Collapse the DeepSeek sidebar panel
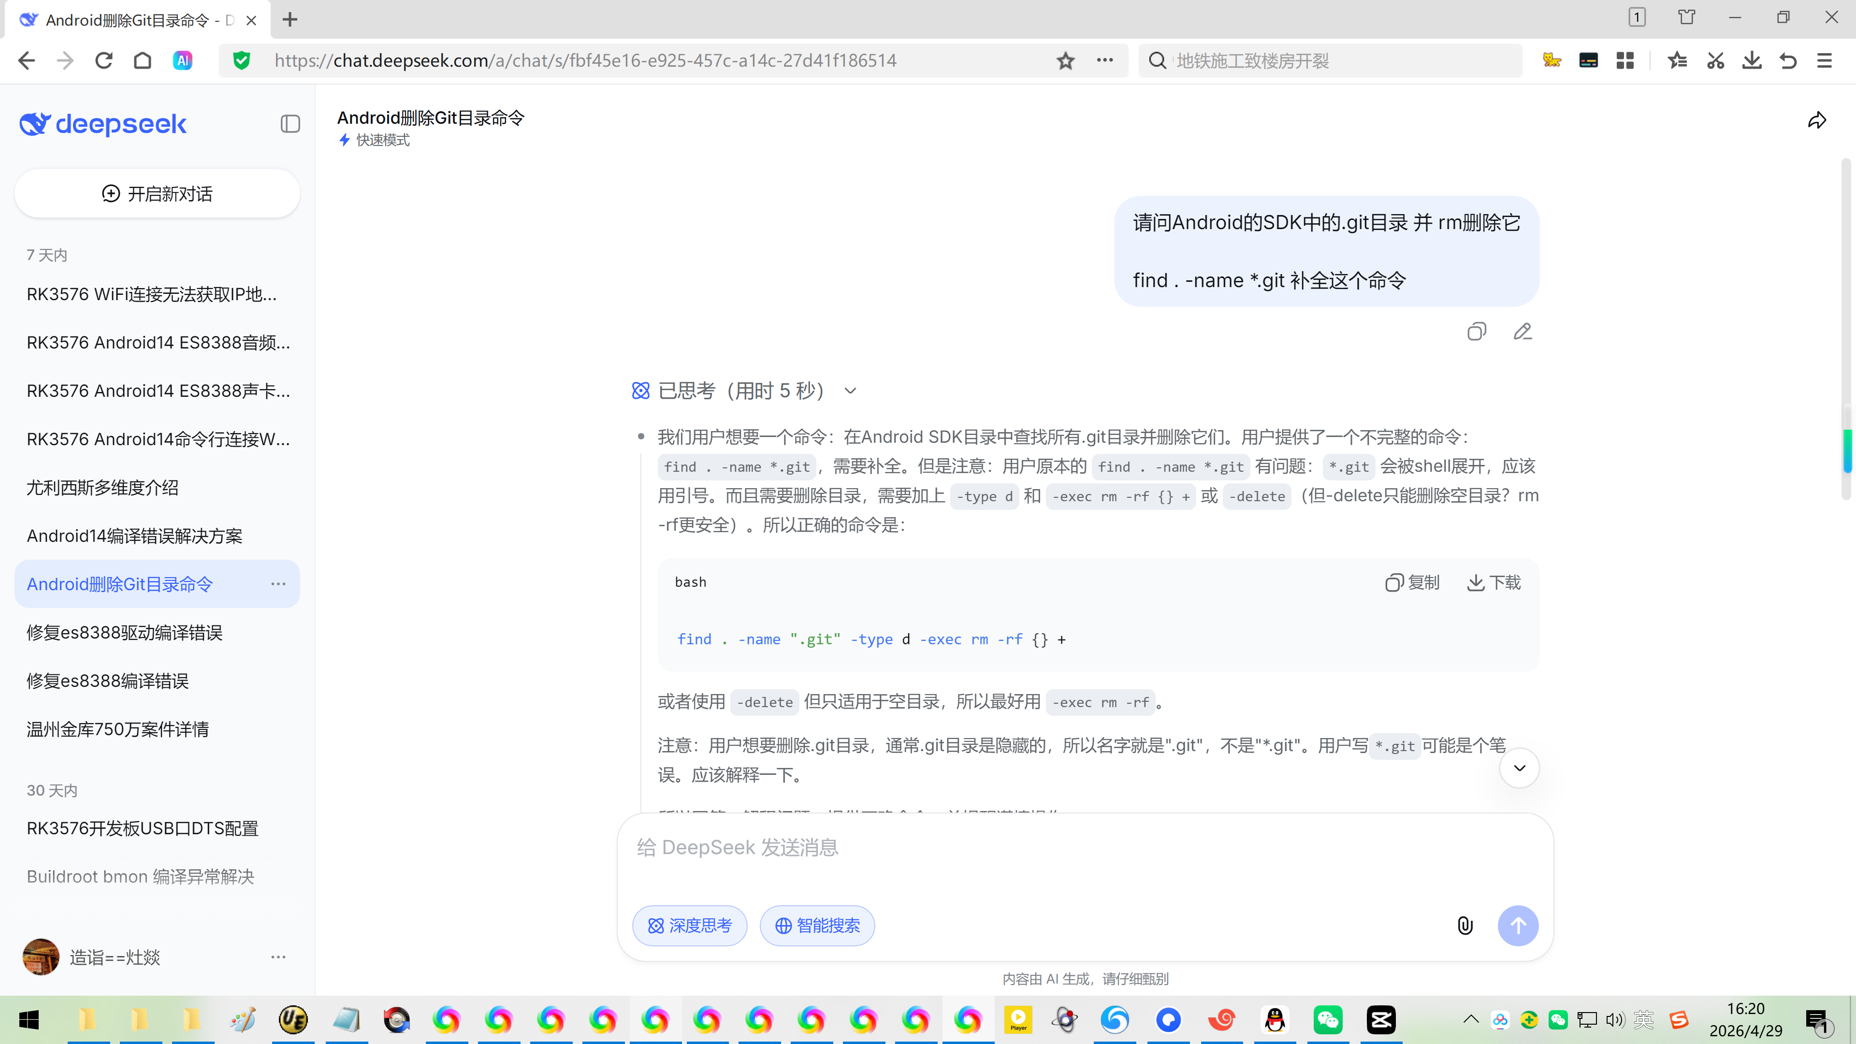Screen dimensions: 1856x1044 pos(290,124)
